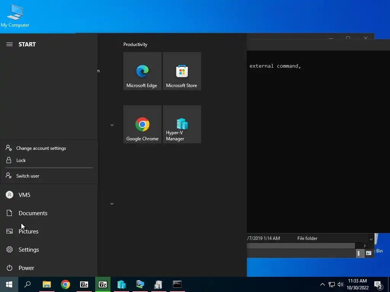
Task: Select Switch user
Action: tap(49, 176)
